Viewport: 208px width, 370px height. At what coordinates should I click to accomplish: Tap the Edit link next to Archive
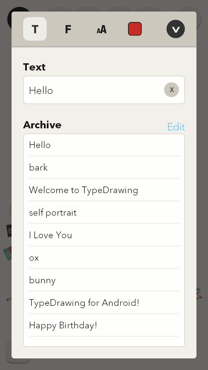coord(176,127)
